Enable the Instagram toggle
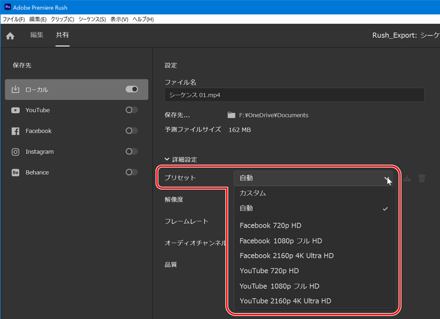The image size is (440, 319). coord(132,152)
